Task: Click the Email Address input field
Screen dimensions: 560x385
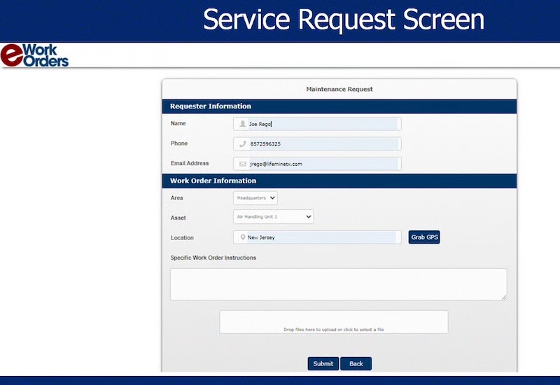Action: coord(317,164)
